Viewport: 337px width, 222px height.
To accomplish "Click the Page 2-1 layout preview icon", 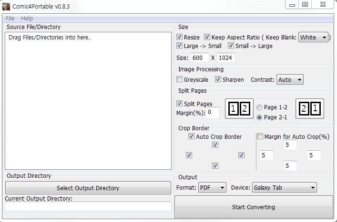I will coord(310,109).
